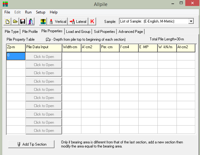Click the soil profile icon in toolbar

[43, 21]
